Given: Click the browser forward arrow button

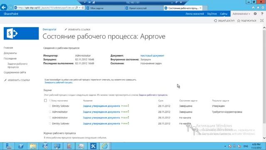Looking at the screenshot, I should pyautogui.click(x=10, y=7).
